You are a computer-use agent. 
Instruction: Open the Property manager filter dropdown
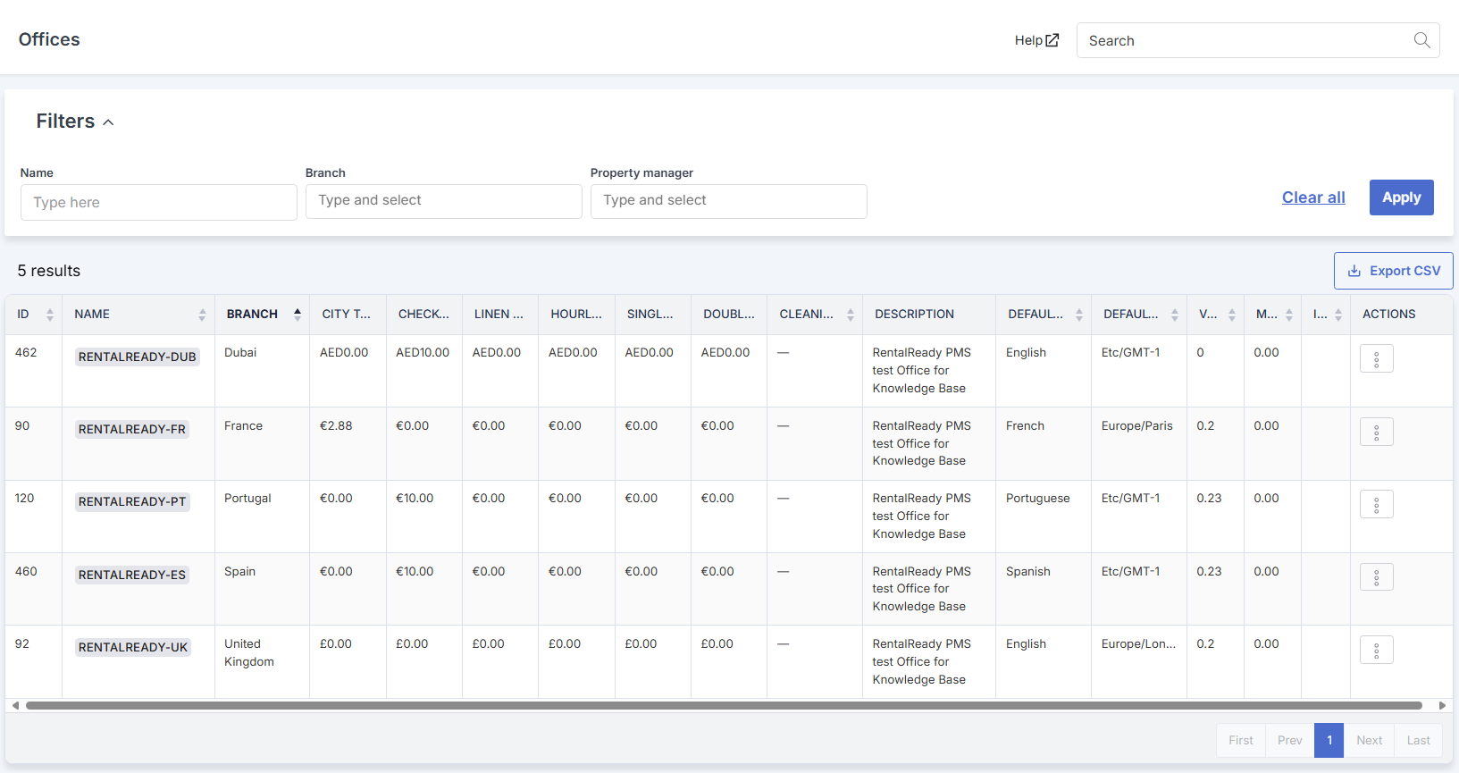click(x=729, y=201)
